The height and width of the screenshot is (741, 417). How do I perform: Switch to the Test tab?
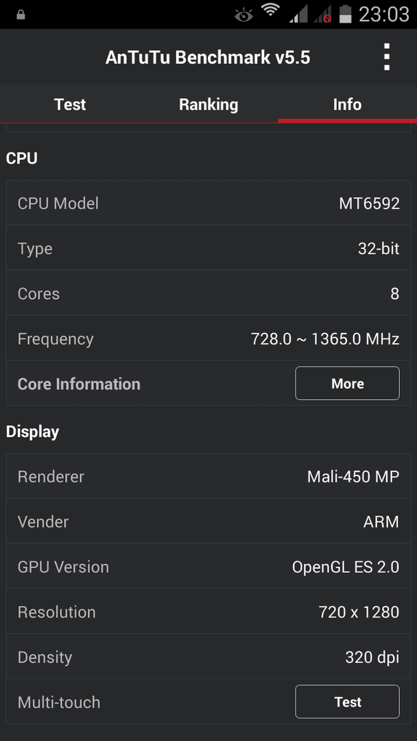point(70,104)
